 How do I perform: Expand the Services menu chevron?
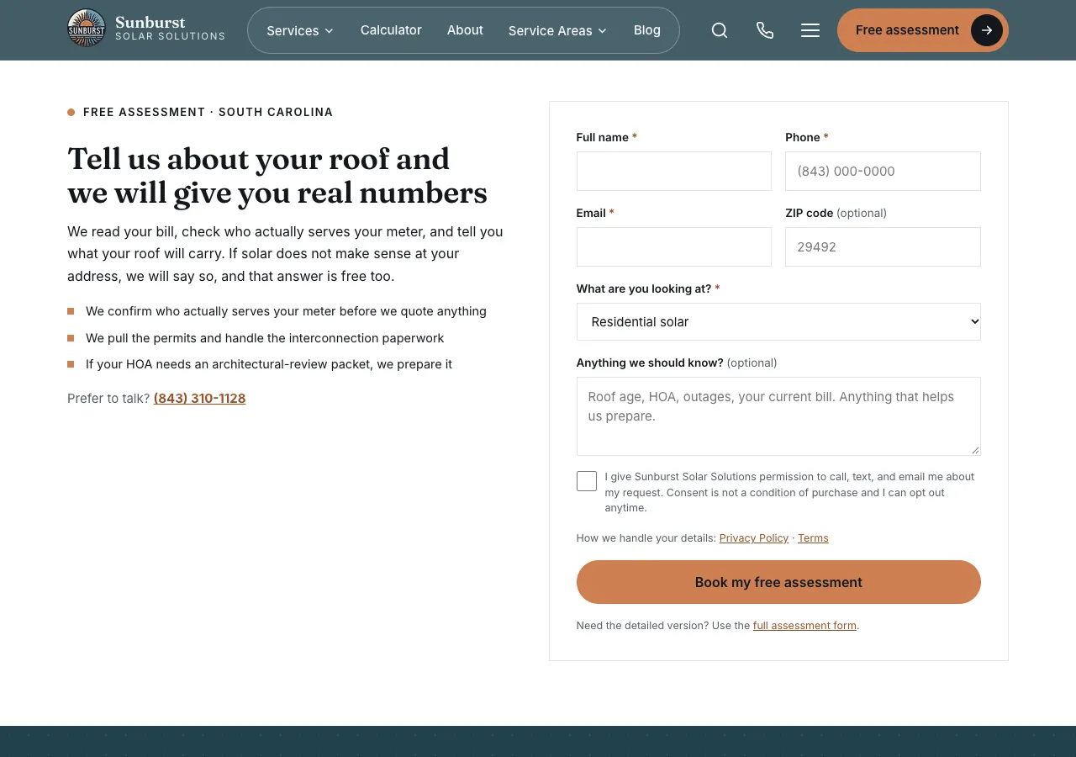(x=330, y=30)
